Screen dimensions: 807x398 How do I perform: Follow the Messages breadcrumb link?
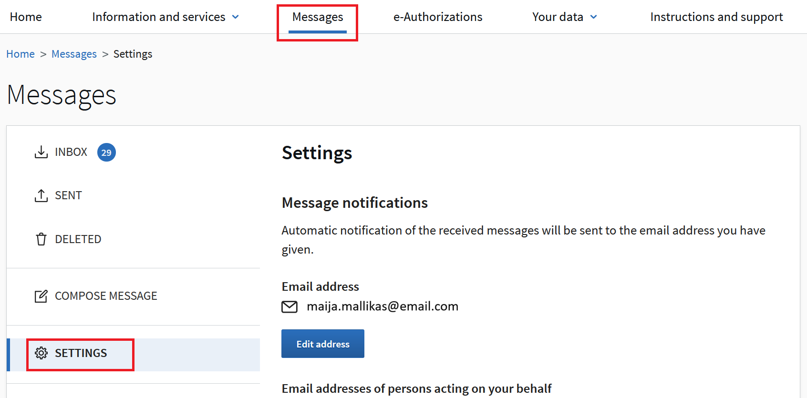coord(74,54)
